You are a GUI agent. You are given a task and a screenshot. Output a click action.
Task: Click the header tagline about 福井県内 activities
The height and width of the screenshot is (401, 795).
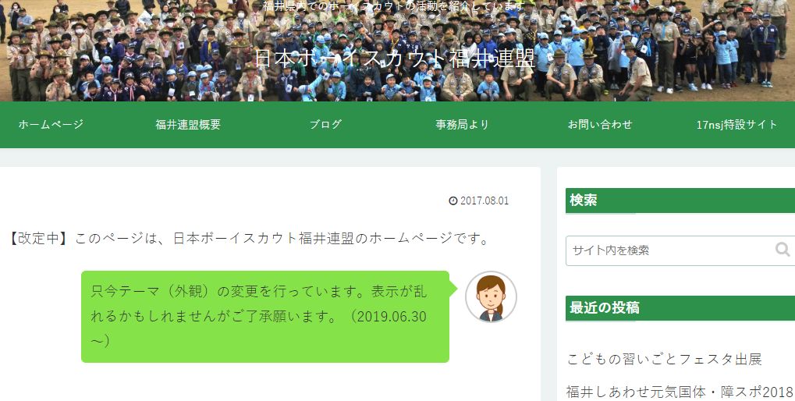coord(394,6)
